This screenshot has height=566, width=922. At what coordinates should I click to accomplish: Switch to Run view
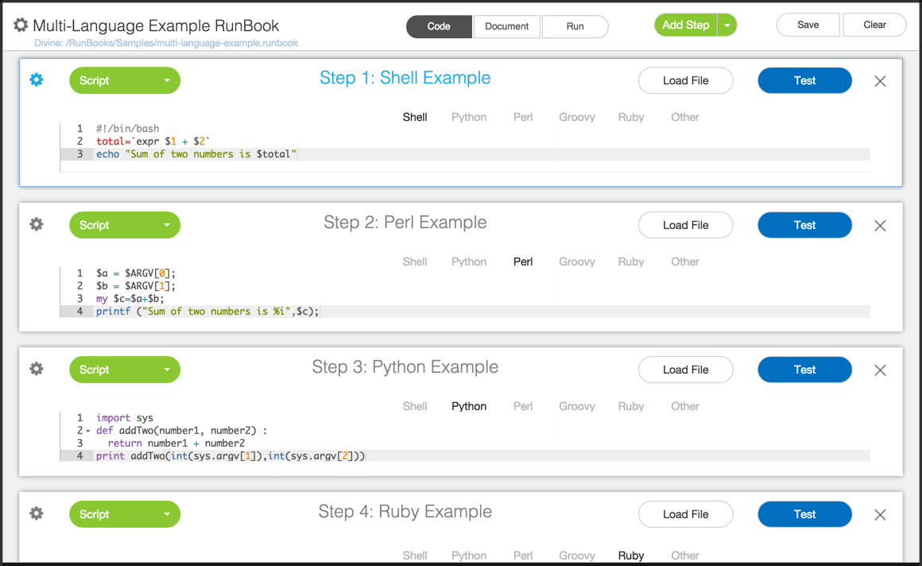pyautogui.click(x=575, y=26)
